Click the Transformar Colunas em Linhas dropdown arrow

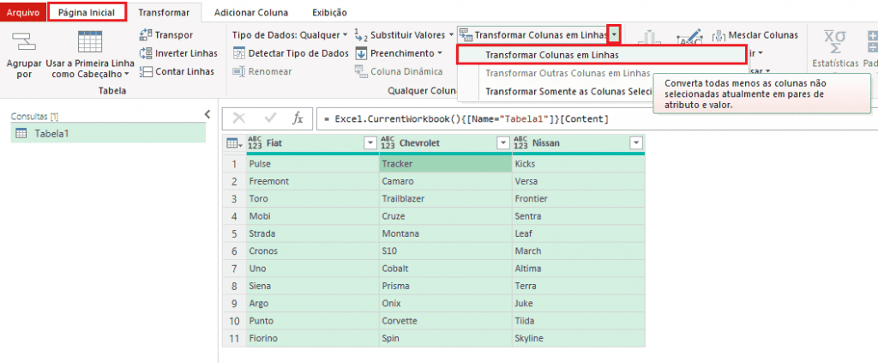pos(614,35)
